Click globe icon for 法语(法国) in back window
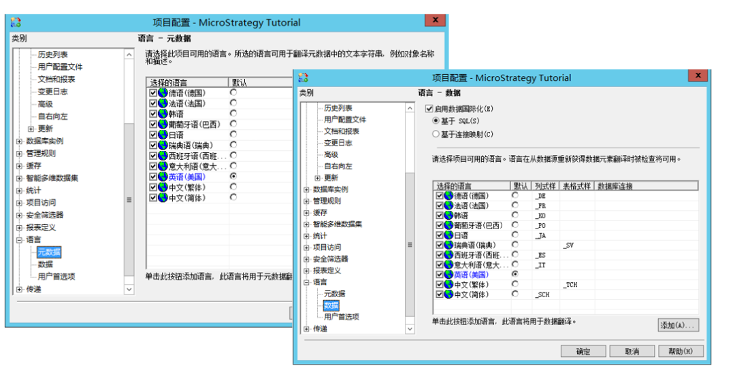The height and width of the screenshot is (372, 735). [163, 103]
